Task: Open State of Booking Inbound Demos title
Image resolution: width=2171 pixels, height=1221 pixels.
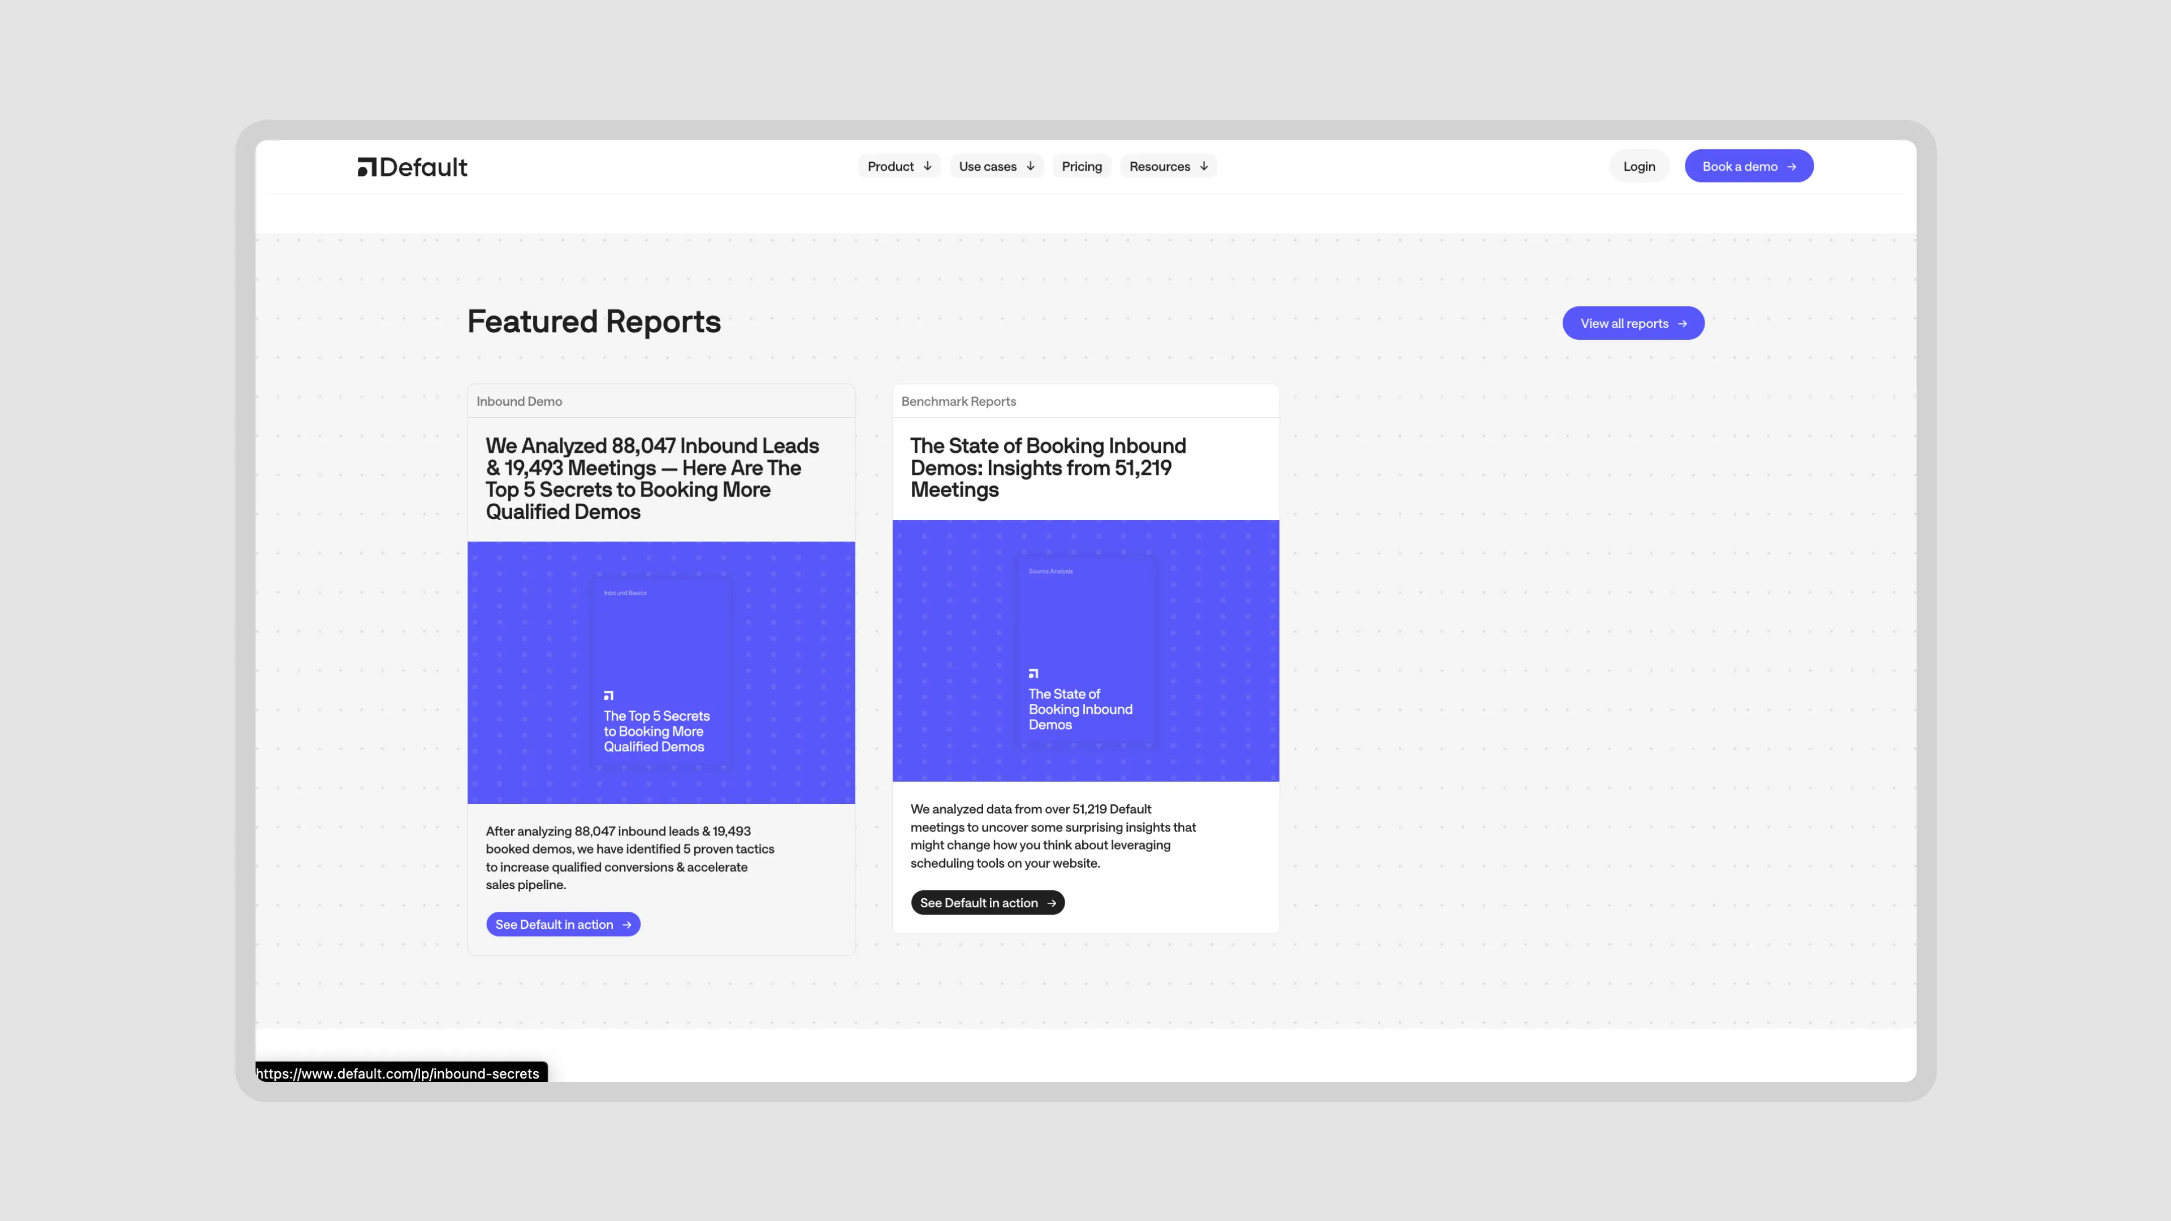Action: click(x=1048, y=467)
